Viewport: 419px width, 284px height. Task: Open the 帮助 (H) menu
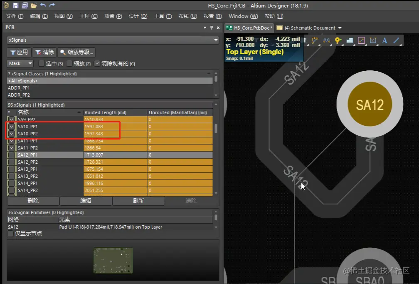point(274,16)
